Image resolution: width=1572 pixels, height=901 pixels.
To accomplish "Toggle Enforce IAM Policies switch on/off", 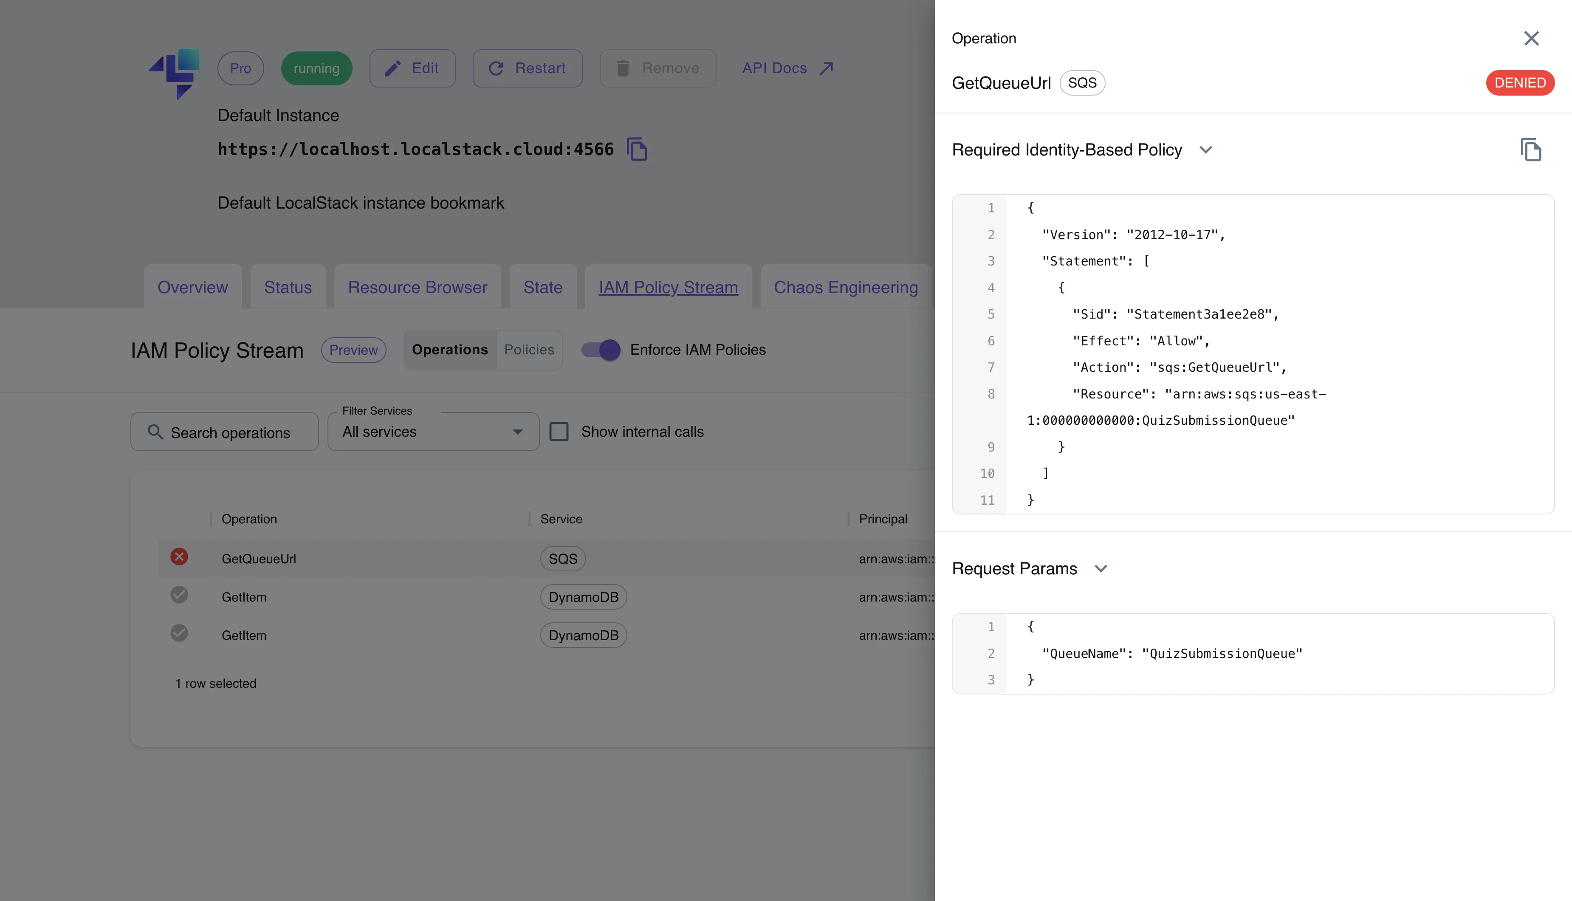I will (x=601, y=349).
